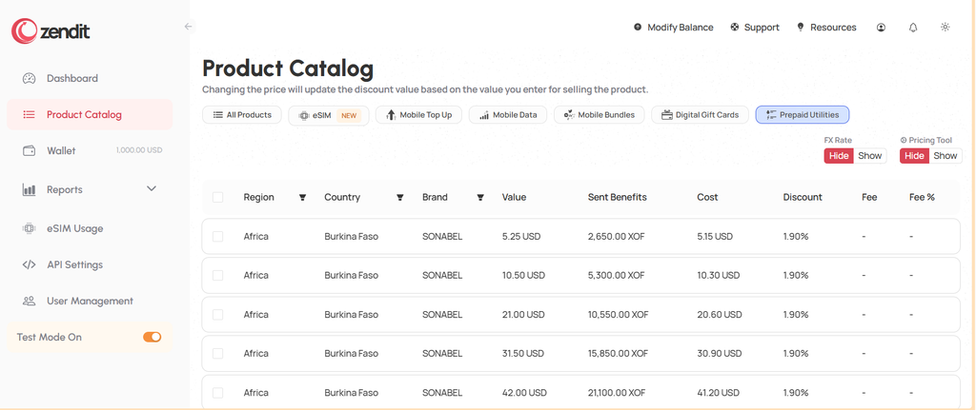Image resolution: width=976 pixels, height=410 pixels.
Task: Click the Support lifebuoy icon
Action: 735,28
